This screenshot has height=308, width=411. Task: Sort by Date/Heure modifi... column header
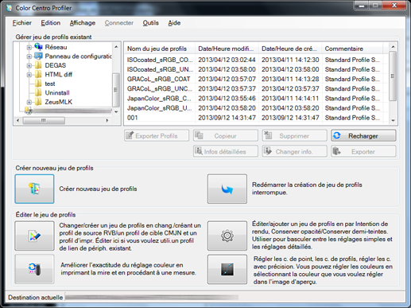click(227, 49)
